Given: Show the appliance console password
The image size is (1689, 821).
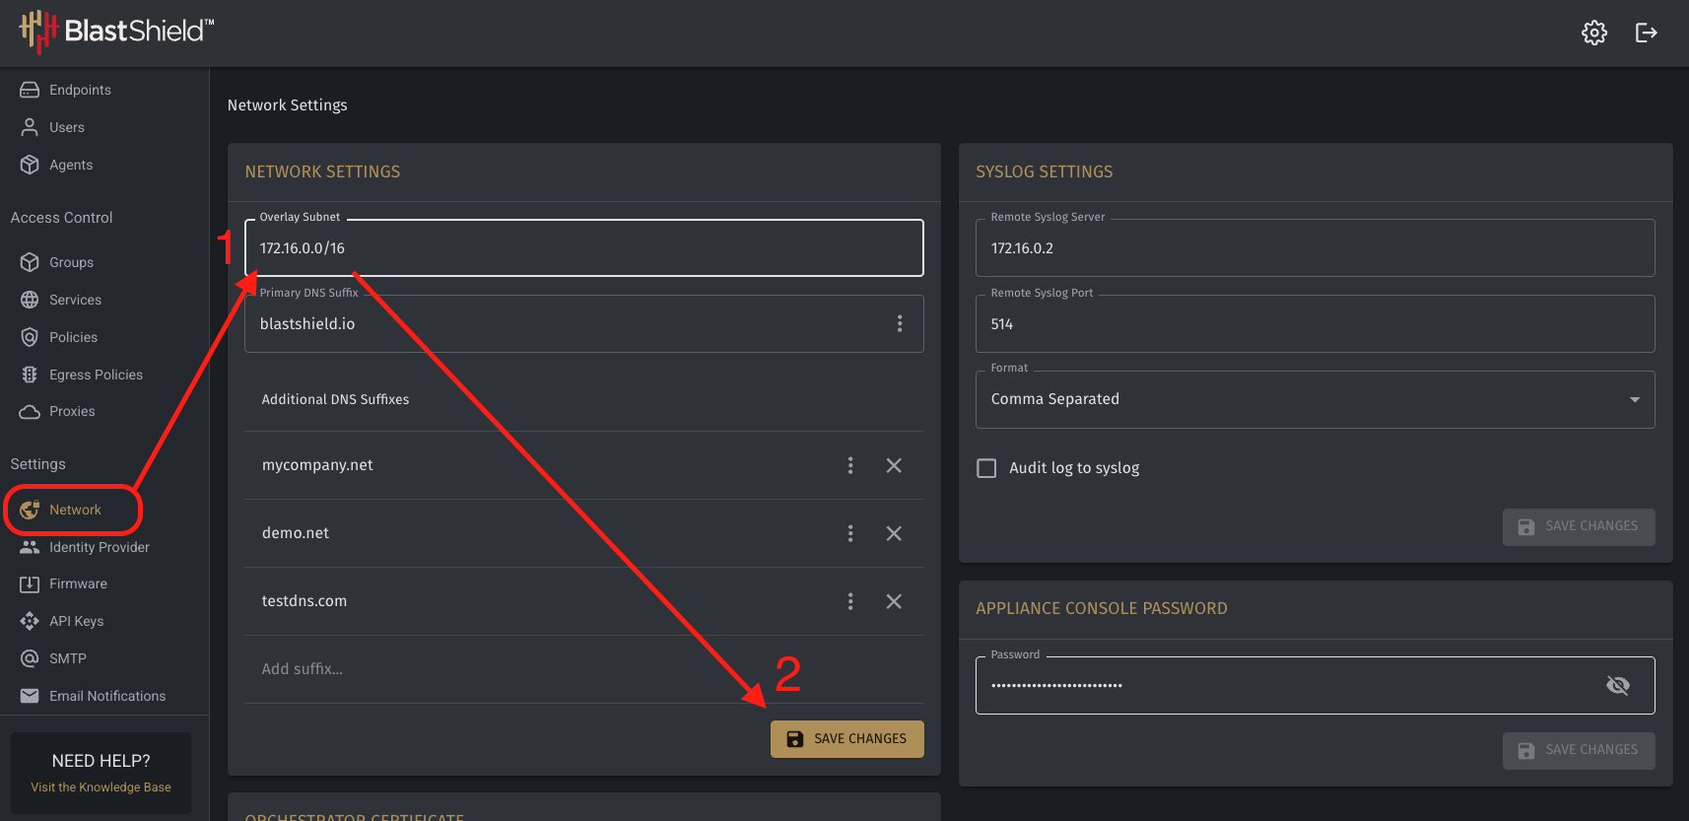Looking at the screenshot, I should pyautogui.click(x=1617, y=685).
